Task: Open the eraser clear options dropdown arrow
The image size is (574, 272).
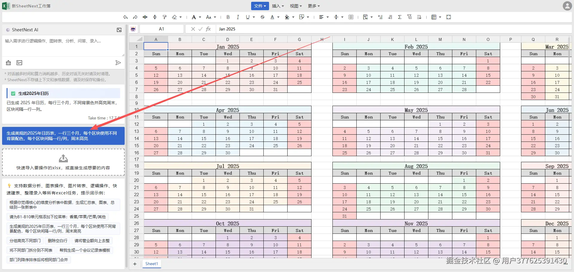Action: (181, 17)
